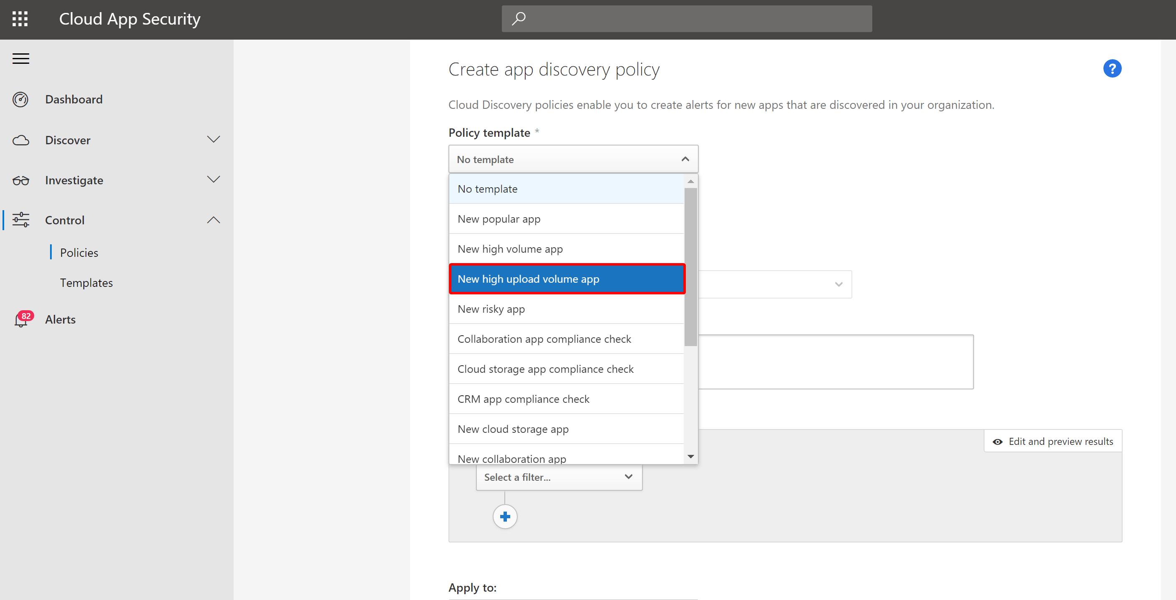
Task: Open the Select a filter dropdown
Action: point(559,477)
